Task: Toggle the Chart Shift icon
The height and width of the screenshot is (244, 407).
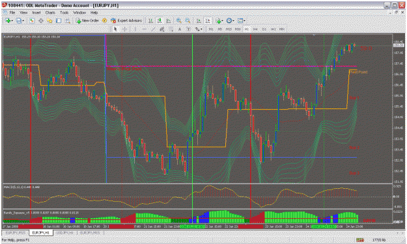Action: (x=207, y=21)
